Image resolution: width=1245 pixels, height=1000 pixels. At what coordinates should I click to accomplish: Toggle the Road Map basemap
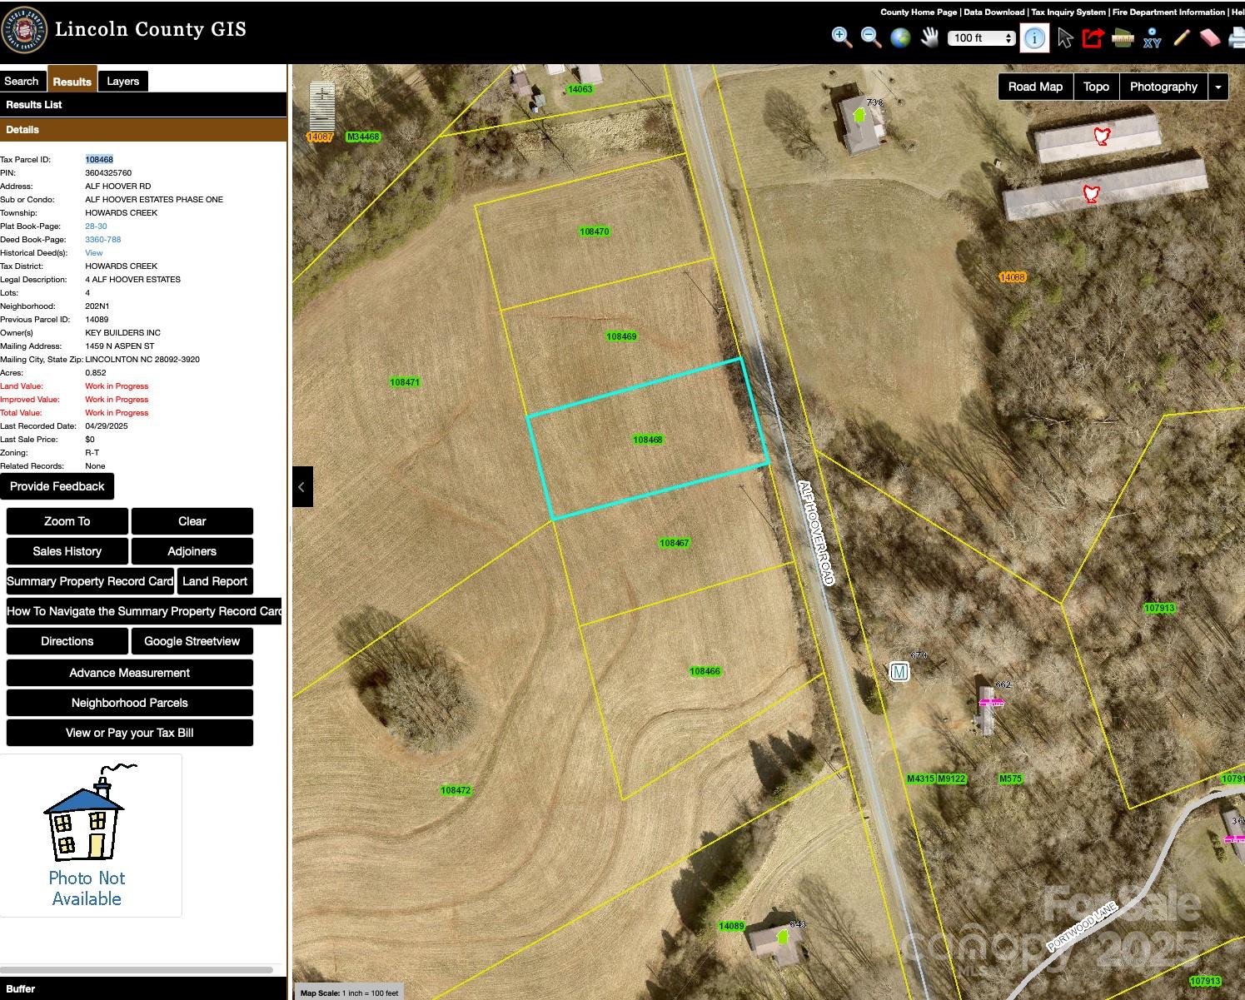[x=1035, y=87]
